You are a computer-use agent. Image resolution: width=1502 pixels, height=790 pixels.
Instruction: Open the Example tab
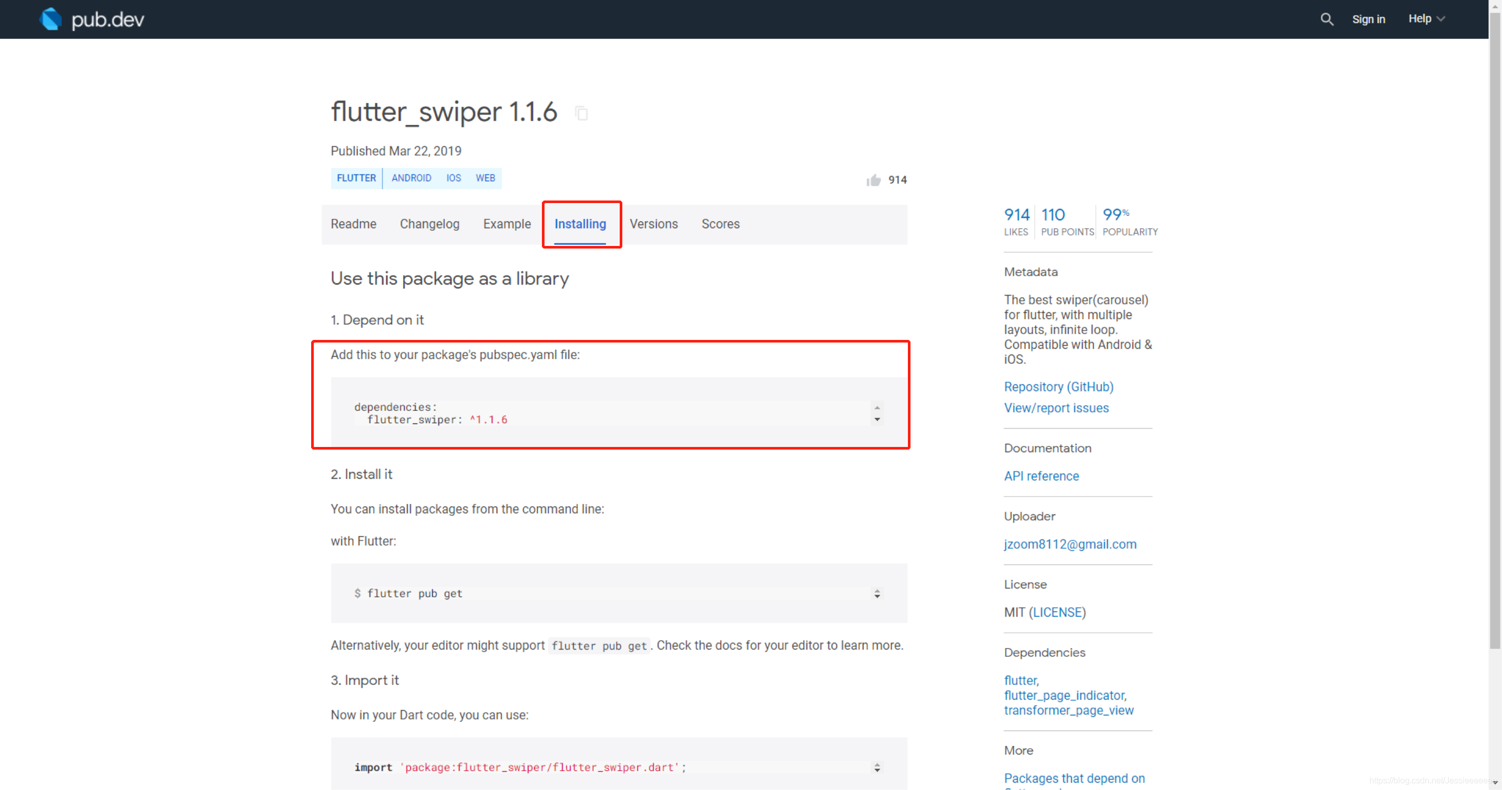tap(507, 224)
